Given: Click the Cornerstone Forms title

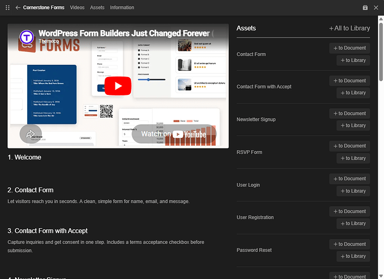Looking at the screenshot, I should 43,8.
